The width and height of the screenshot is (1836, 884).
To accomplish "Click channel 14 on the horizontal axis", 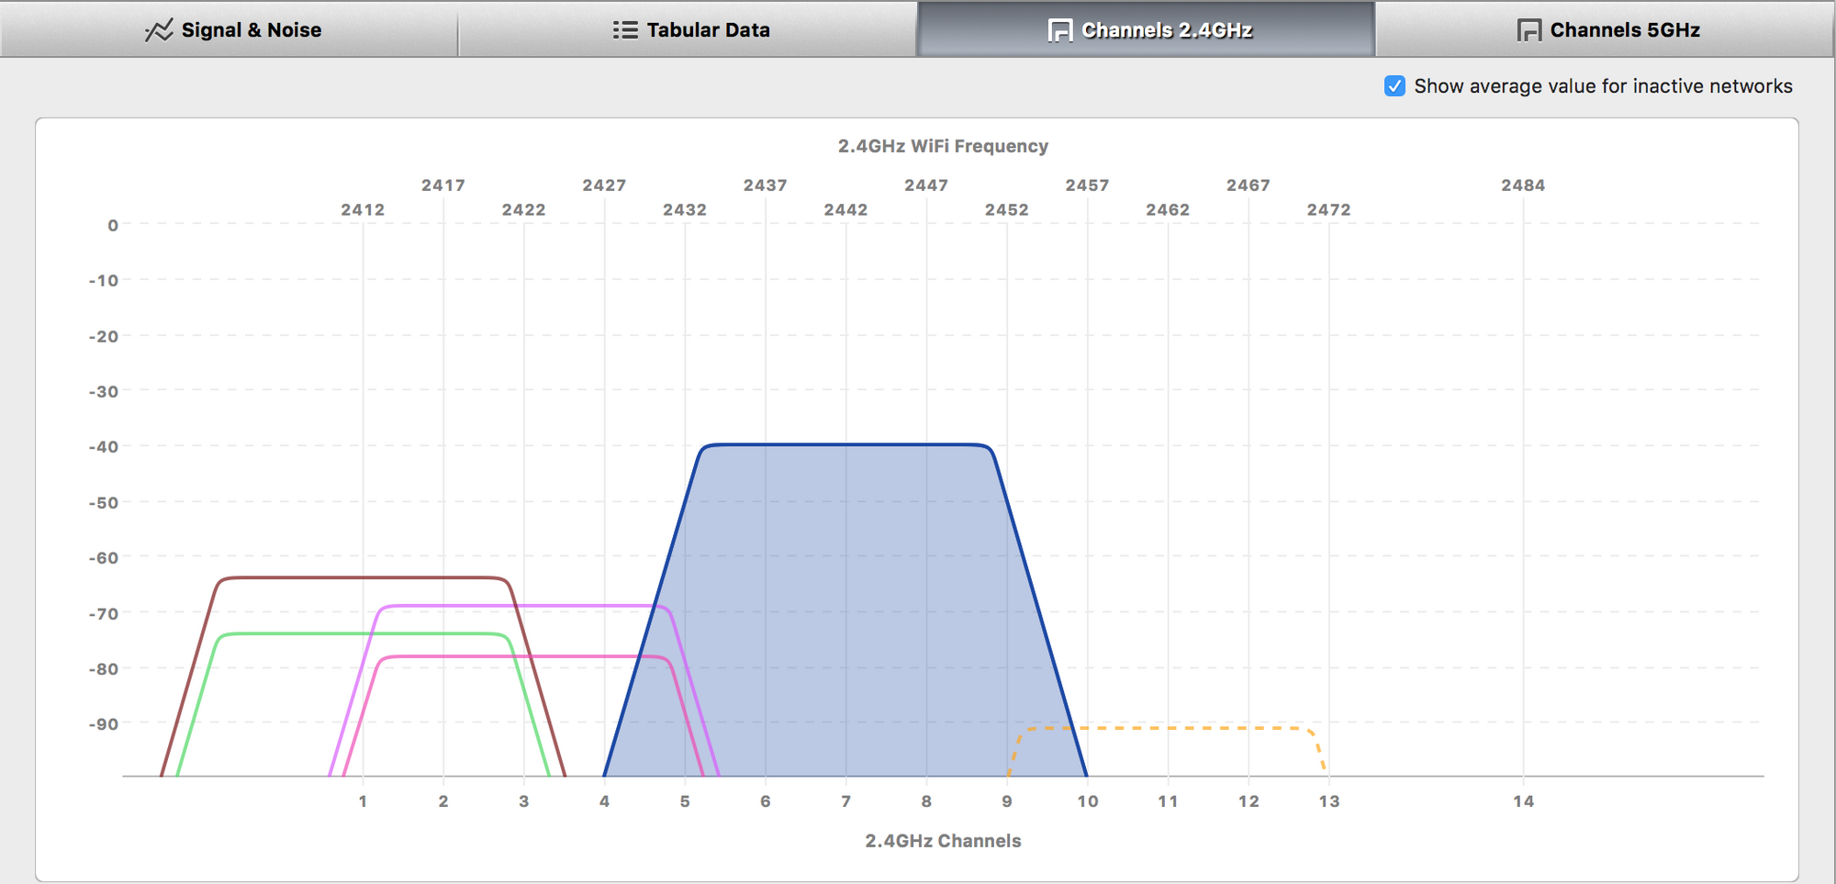I will click(1523, 801).
